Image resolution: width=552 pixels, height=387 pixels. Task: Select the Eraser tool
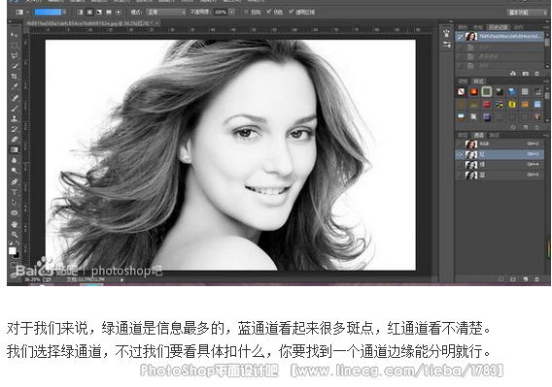[x=14, y=140]
